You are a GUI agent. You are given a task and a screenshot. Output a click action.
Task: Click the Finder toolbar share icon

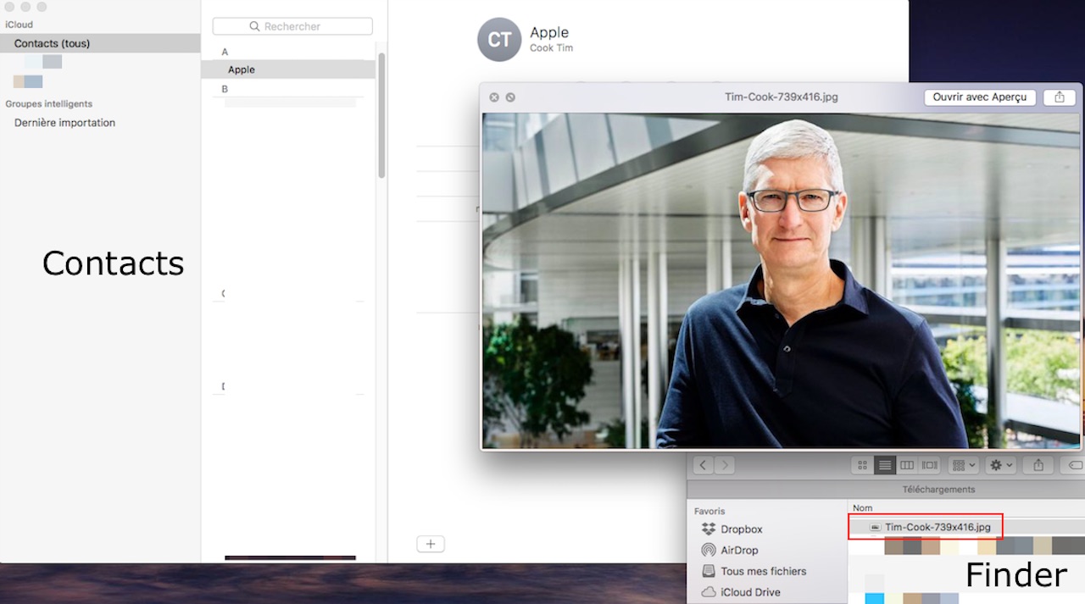[x=1038, y=465]
